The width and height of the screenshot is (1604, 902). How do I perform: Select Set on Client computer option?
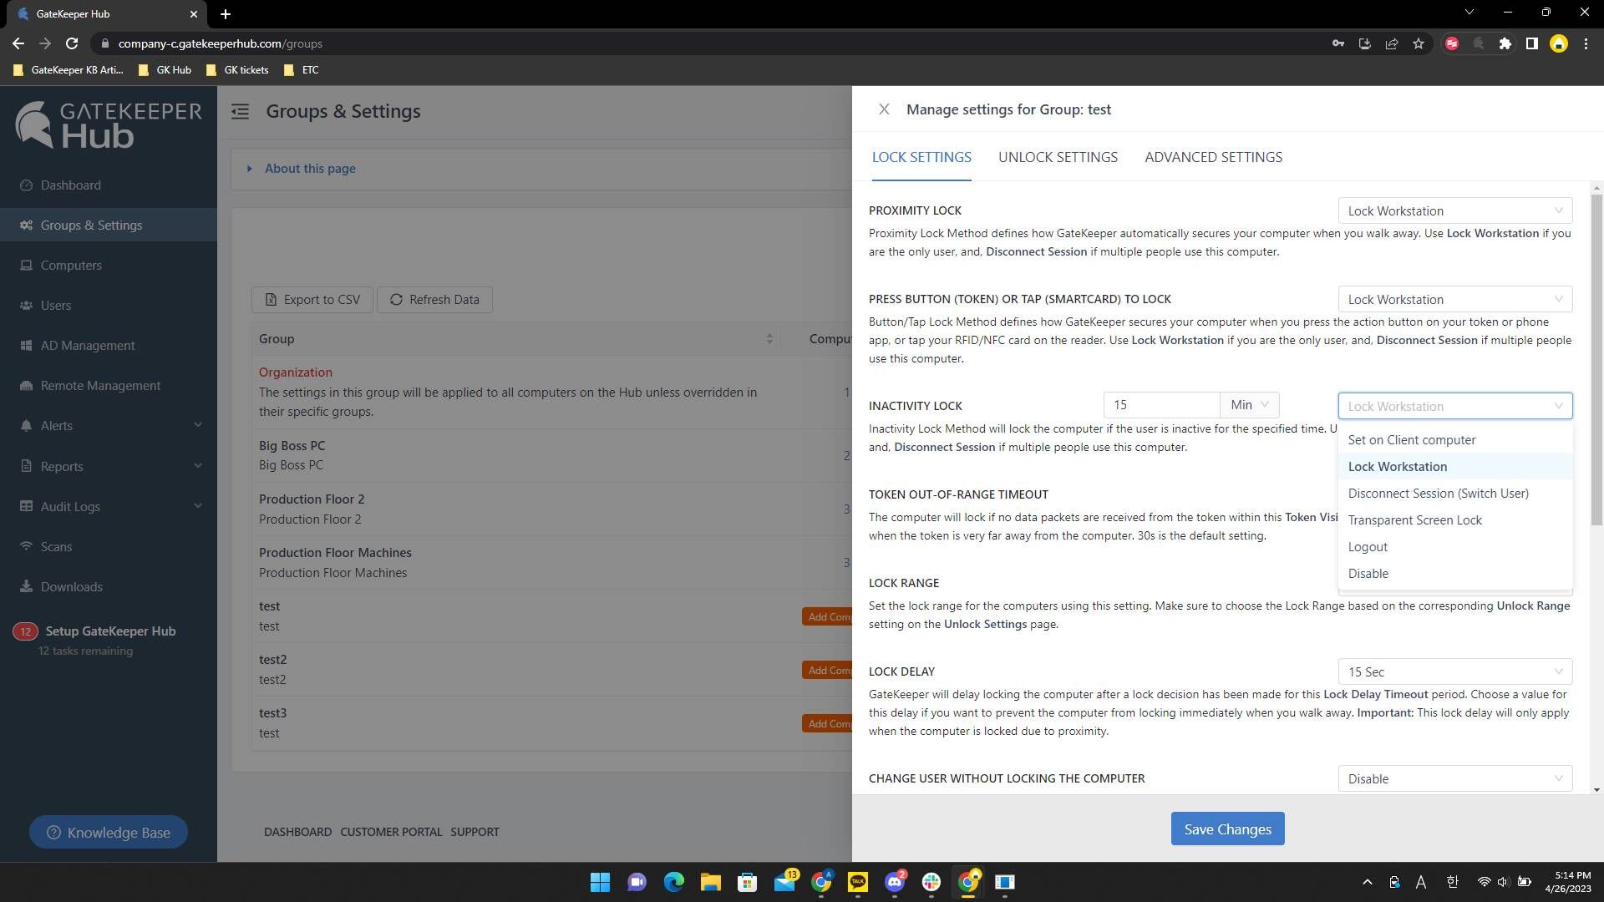(1454, 440)
